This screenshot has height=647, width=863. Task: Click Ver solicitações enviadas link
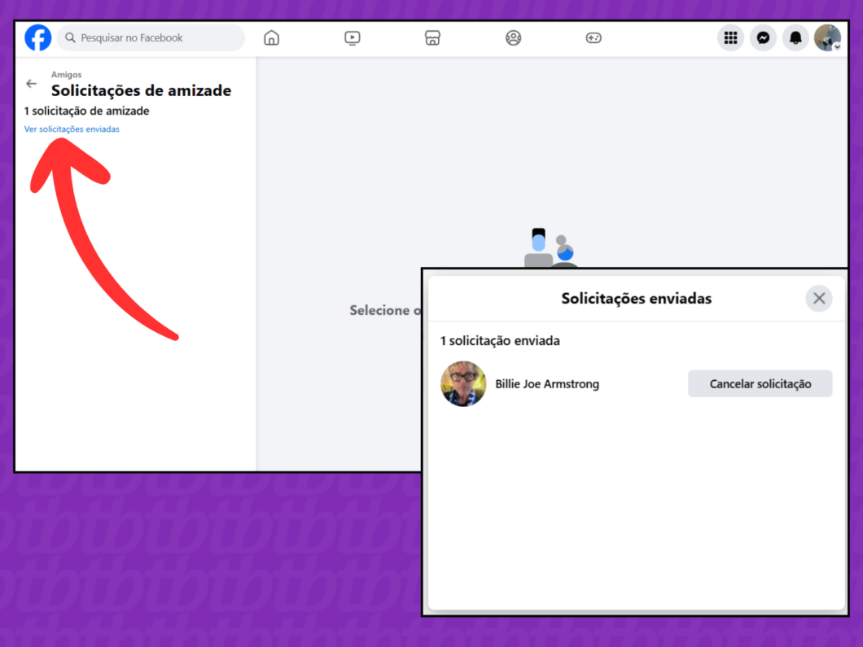[72, 129]
